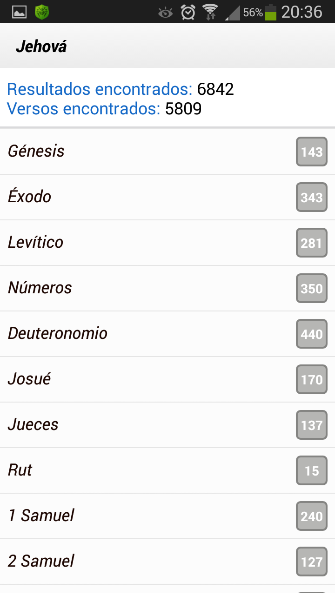Tap the green battery status icon
335x595 pixels.
[271, 12]
